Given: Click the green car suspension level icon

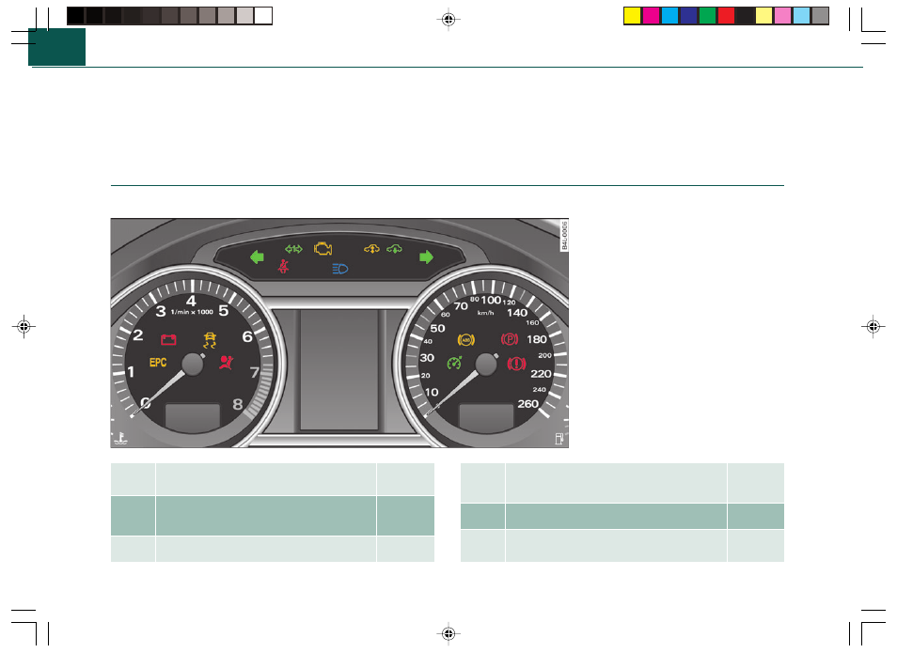Looking at the screenshot, I should [394, 249].
